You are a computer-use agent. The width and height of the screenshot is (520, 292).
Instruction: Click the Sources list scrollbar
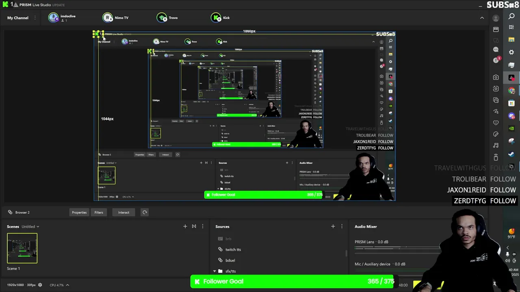tap(346, 253)
